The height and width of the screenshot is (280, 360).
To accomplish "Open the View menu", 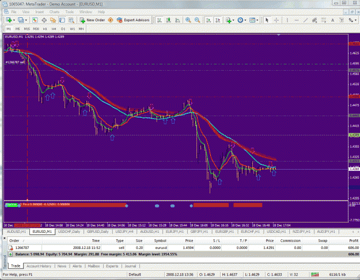I will 26,11.
